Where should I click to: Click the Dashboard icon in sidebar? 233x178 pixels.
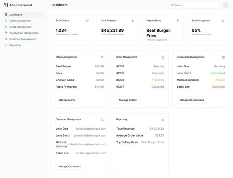coord(6,15)
